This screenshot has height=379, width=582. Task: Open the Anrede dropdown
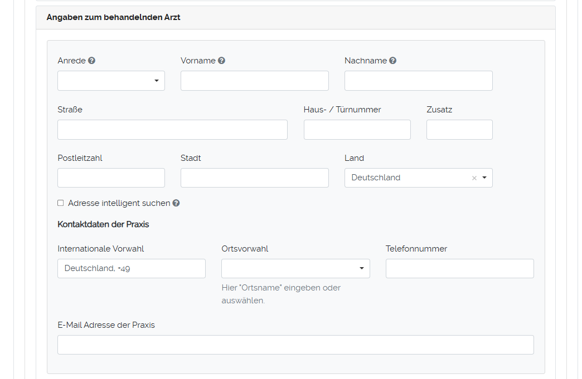(111, 81)
